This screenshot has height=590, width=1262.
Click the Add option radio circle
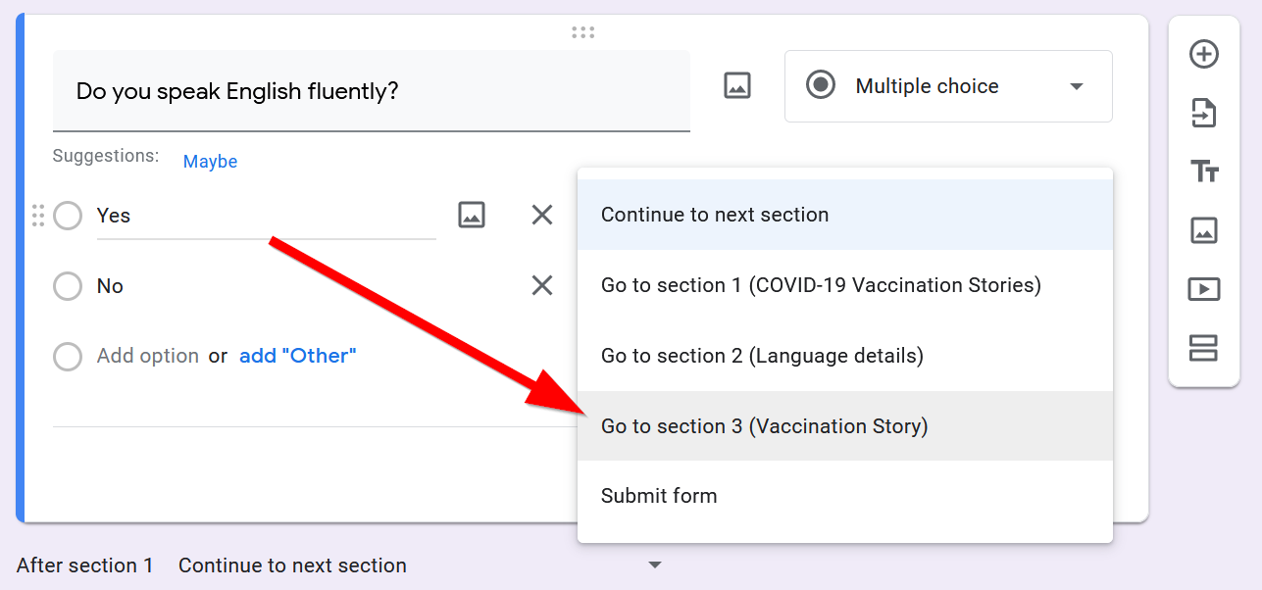point(68,357)
